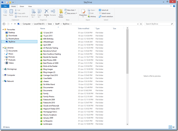Screen dimensions: 178x131
Task: Click the scroll down arrow of the file list
Action: [x=127, y=124]
